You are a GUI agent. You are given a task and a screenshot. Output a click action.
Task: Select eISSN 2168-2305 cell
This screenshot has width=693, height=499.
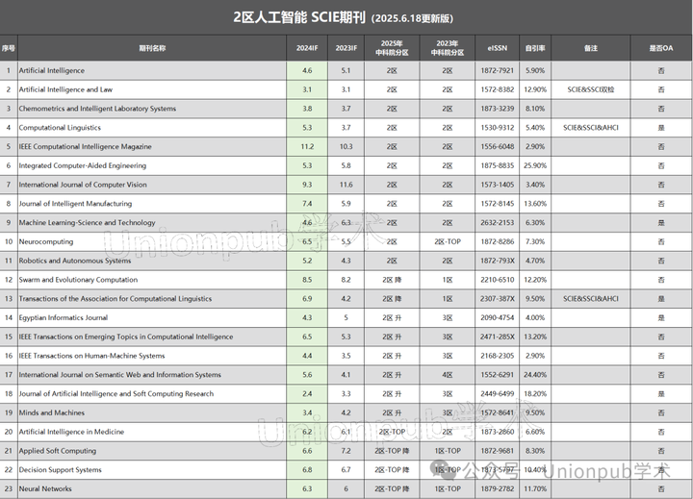pyautogui.click(x=498, y=356)
